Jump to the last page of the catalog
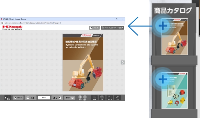The height and width of the screenshot is (118, 200). (x=70, y=98)
